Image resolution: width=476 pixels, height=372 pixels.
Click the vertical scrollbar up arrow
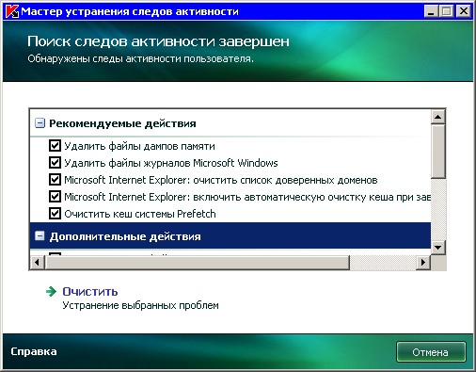point(438,117)
